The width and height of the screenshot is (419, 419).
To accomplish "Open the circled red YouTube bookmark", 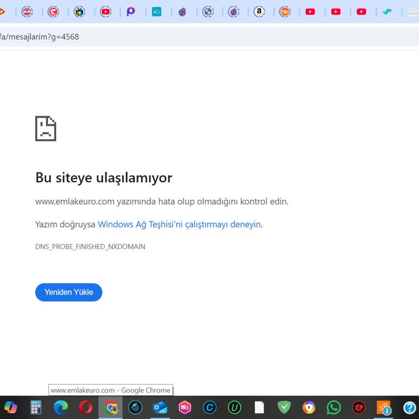I will [105, 12].
